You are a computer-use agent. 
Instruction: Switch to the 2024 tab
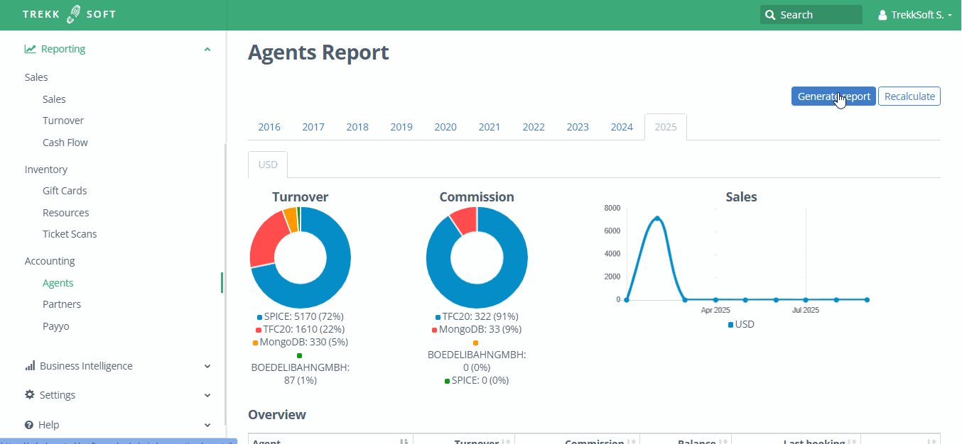tap(622, 126)
